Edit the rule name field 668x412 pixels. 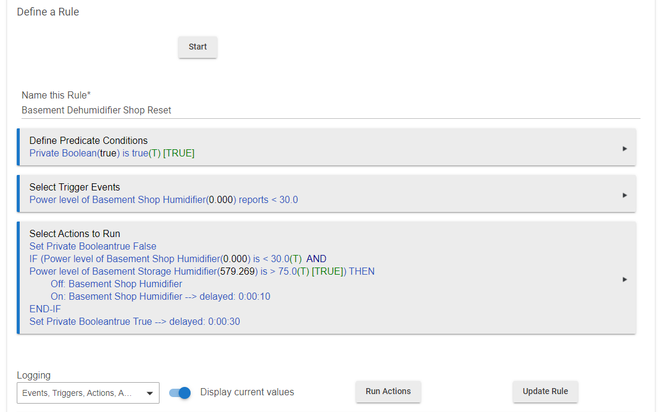coord(330,110)
